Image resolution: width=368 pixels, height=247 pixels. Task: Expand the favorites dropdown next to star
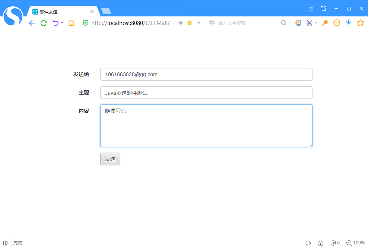click(199, 23)
